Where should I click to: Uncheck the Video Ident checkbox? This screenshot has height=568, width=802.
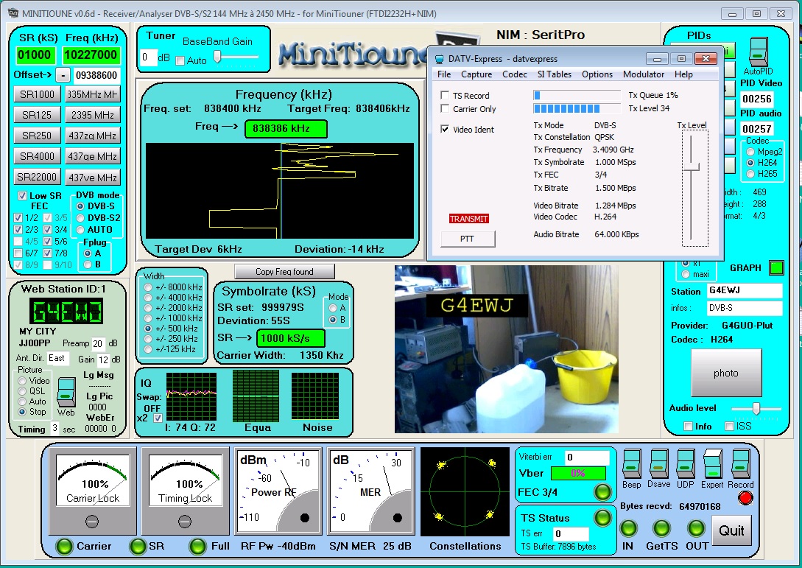tap(445, 129)
